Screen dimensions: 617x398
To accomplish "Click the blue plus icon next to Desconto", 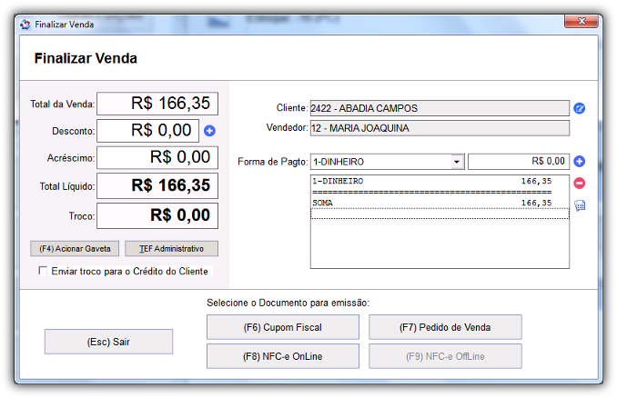I will pyautogui.click(x=209, y=131).
